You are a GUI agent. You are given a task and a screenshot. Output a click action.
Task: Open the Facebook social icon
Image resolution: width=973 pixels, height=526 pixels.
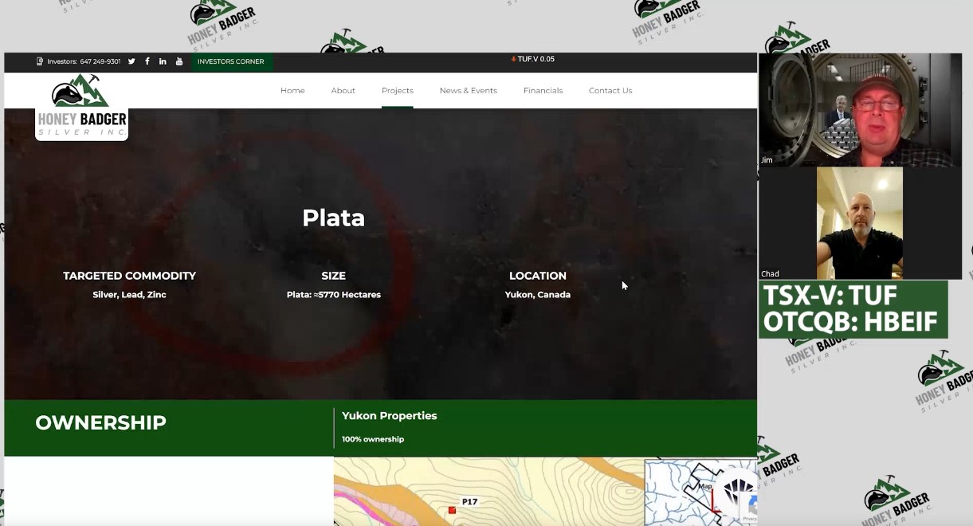[x=147, y=61]
